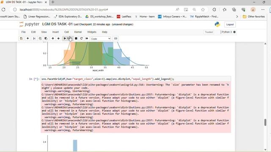Open the cell type Code dropdown
This screenshot has width=271, height=152.
101,39
